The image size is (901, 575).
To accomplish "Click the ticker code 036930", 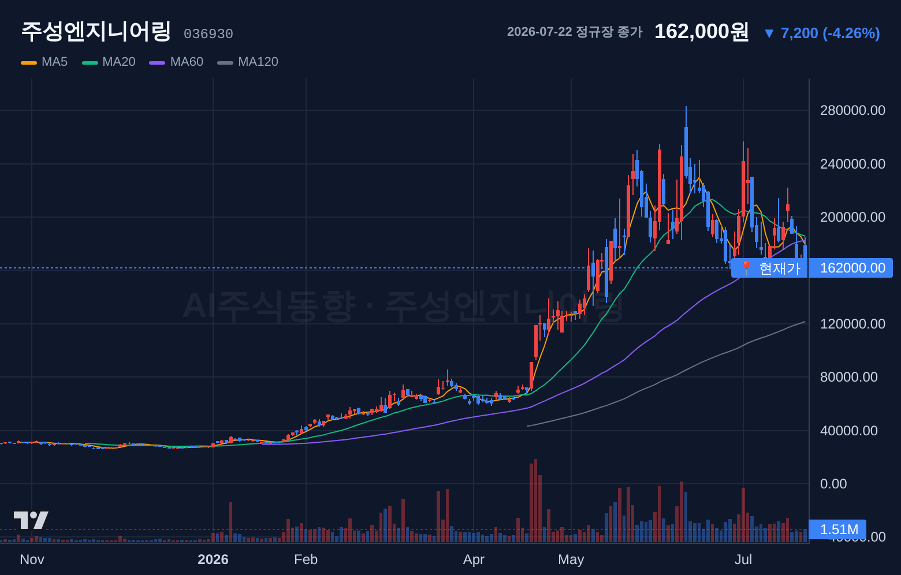I will click(x=209, y=34).
